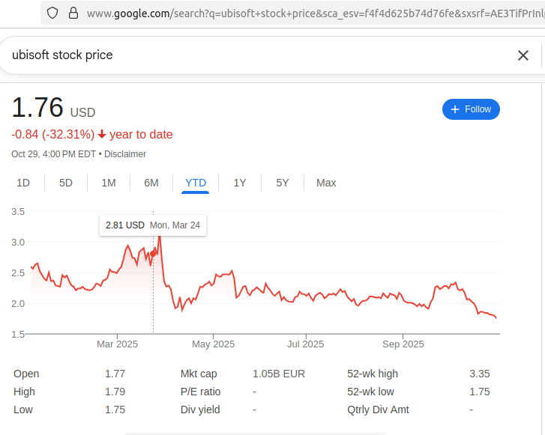545x435 pixels.
Task: Click the 2.5 y-axis label
Action: pyautogui.click(x=18, y=273)
